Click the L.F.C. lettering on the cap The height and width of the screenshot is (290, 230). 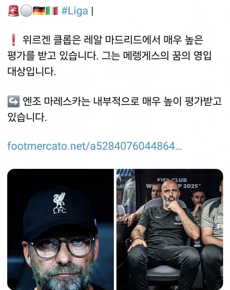[x=60, y=211]
